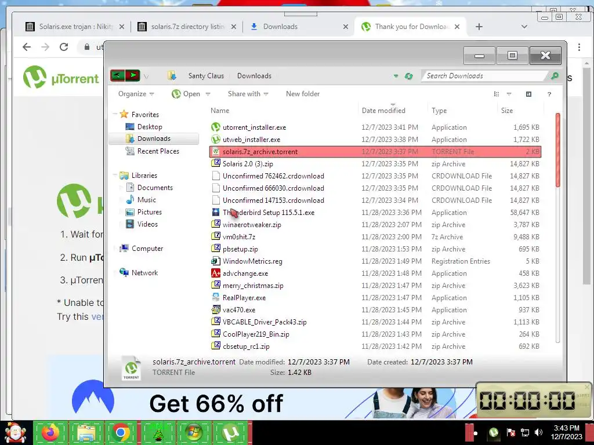Image resolution: width=594 pixels, height=445 pixels.
Task: Open the Organize dropdown menu
Action: point(136,94)
